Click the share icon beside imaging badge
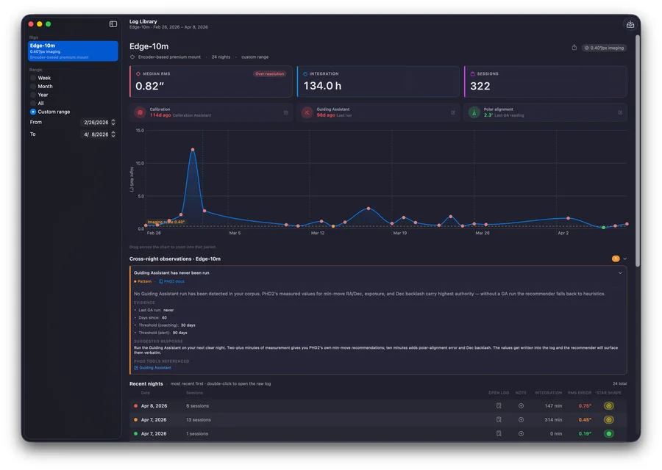The width and height of the screenshot is (662, 470). 574,48
